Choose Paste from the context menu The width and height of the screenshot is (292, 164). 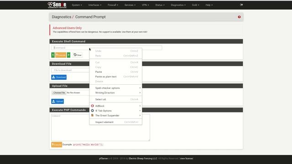[x=115, y=72]
